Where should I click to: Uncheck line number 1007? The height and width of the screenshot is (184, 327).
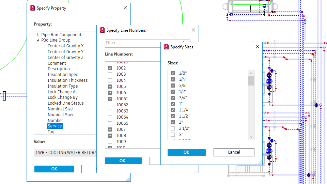tap(110, 129)
